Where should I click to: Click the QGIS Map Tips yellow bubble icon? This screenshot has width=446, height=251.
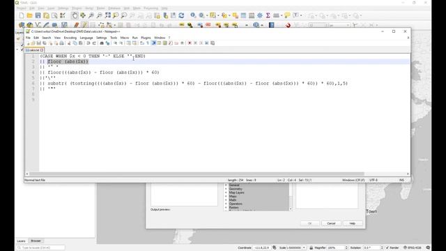tap(287, 15)
